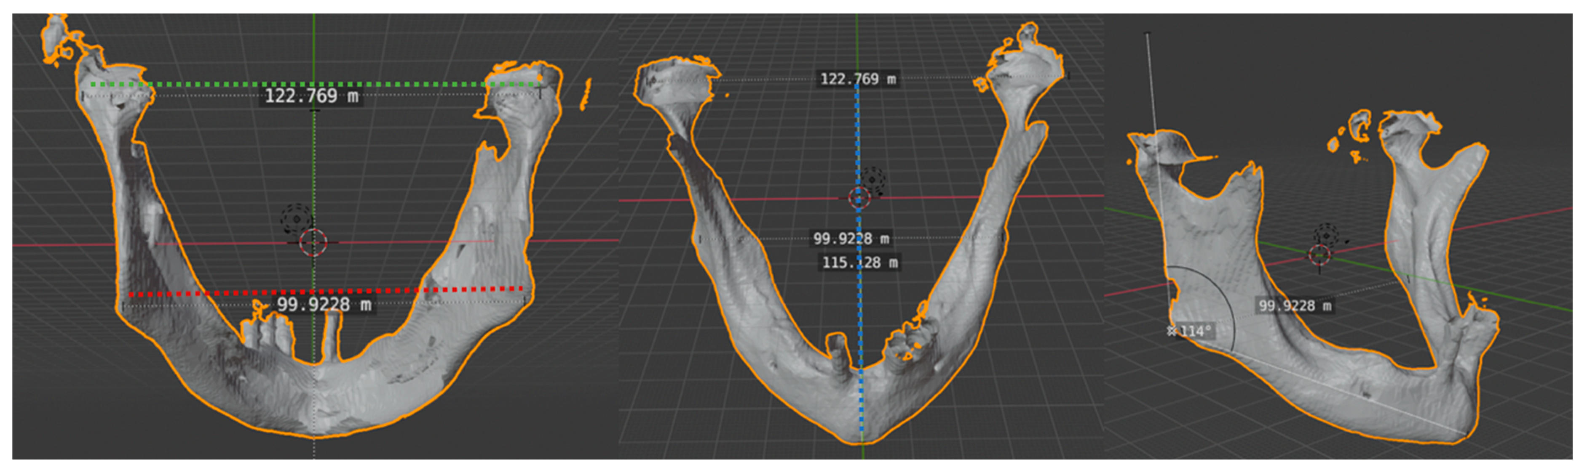Screen dimensions: 1587x475
Task: Click the 3D cursor in the middle viewport
Action: (859, 198)
